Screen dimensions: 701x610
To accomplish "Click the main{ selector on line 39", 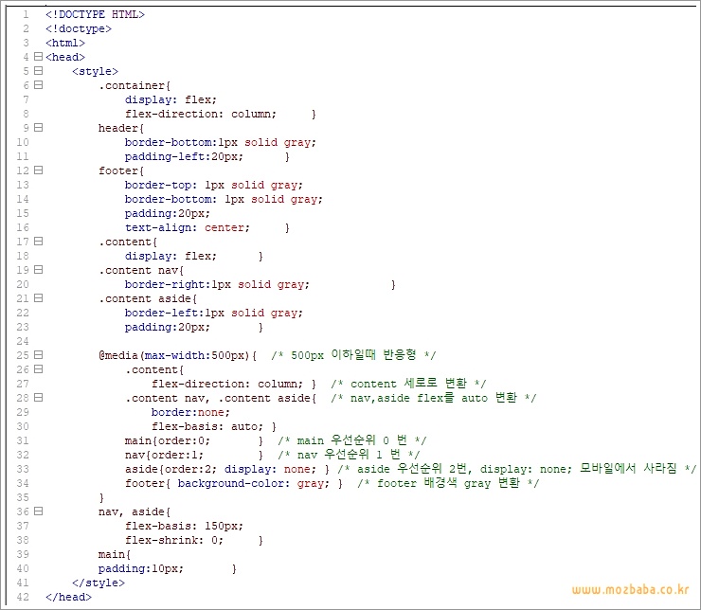I will [x=115, y=554].
